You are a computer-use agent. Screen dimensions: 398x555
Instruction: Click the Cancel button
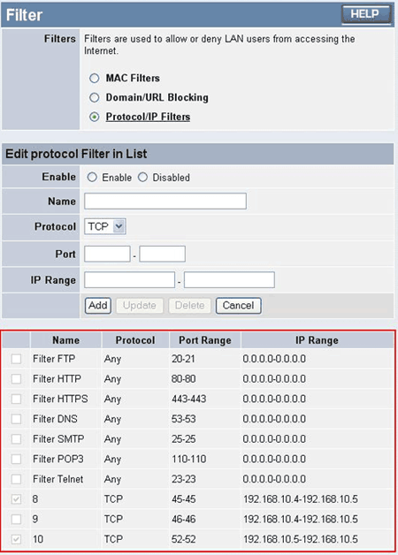[x=239, y=306]
